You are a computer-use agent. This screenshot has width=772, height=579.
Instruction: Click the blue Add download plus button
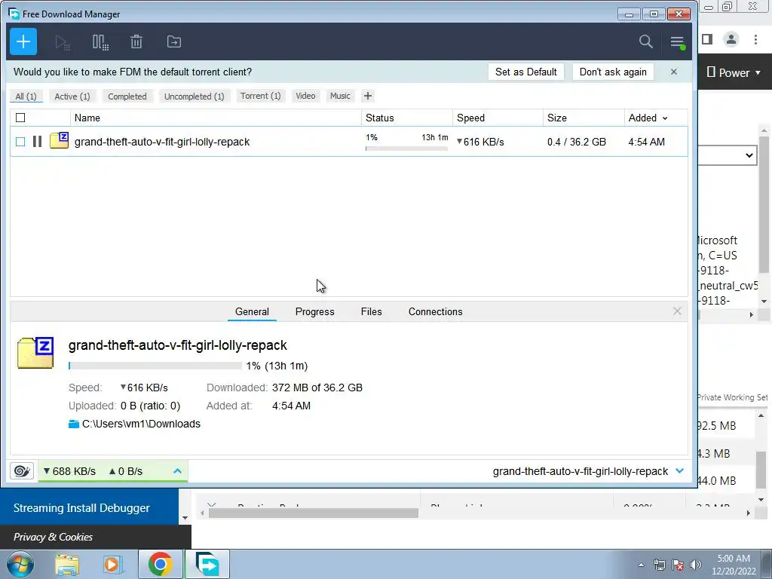pos(23,42)
